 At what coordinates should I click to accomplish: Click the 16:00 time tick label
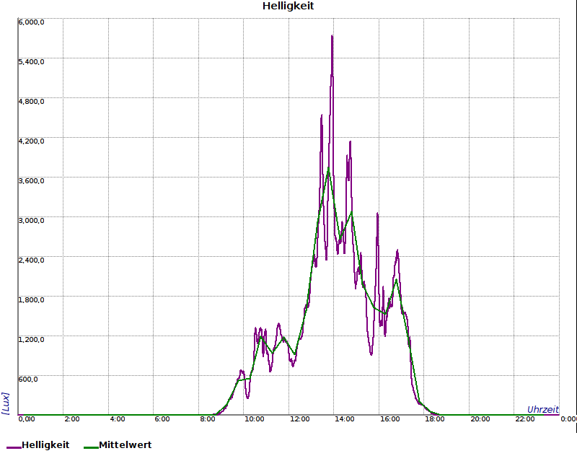click(390, 419)
